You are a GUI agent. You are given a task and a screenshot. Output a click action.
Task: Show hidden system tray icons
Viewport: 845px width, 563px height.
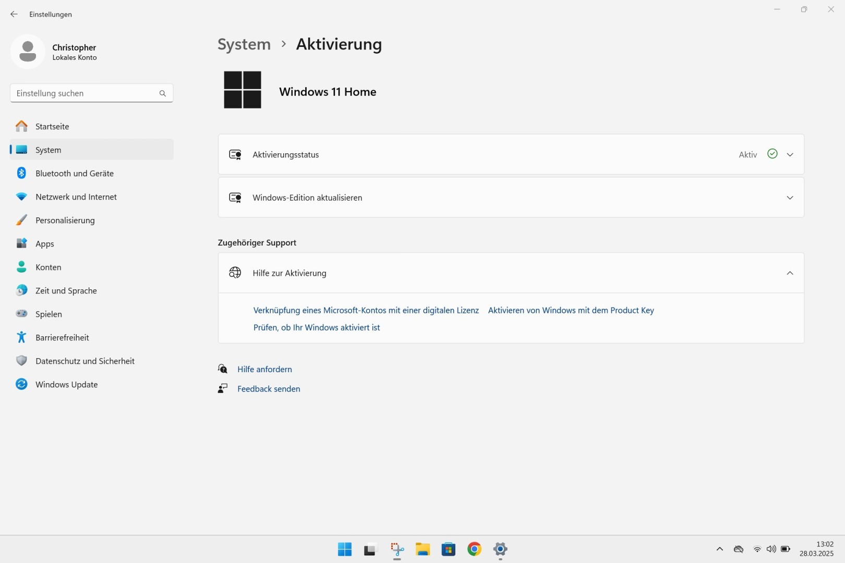(720, 549)
